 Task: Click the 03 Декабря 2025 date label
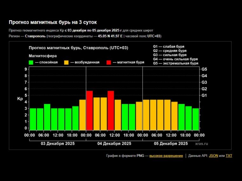[57, 143]
